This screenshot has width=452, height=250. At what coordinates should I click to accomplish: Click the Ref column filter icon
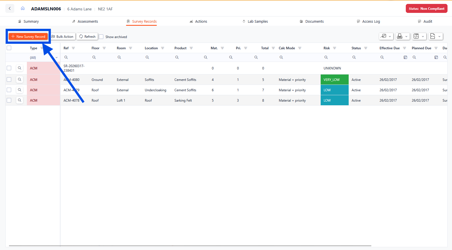tap(73, 48)
